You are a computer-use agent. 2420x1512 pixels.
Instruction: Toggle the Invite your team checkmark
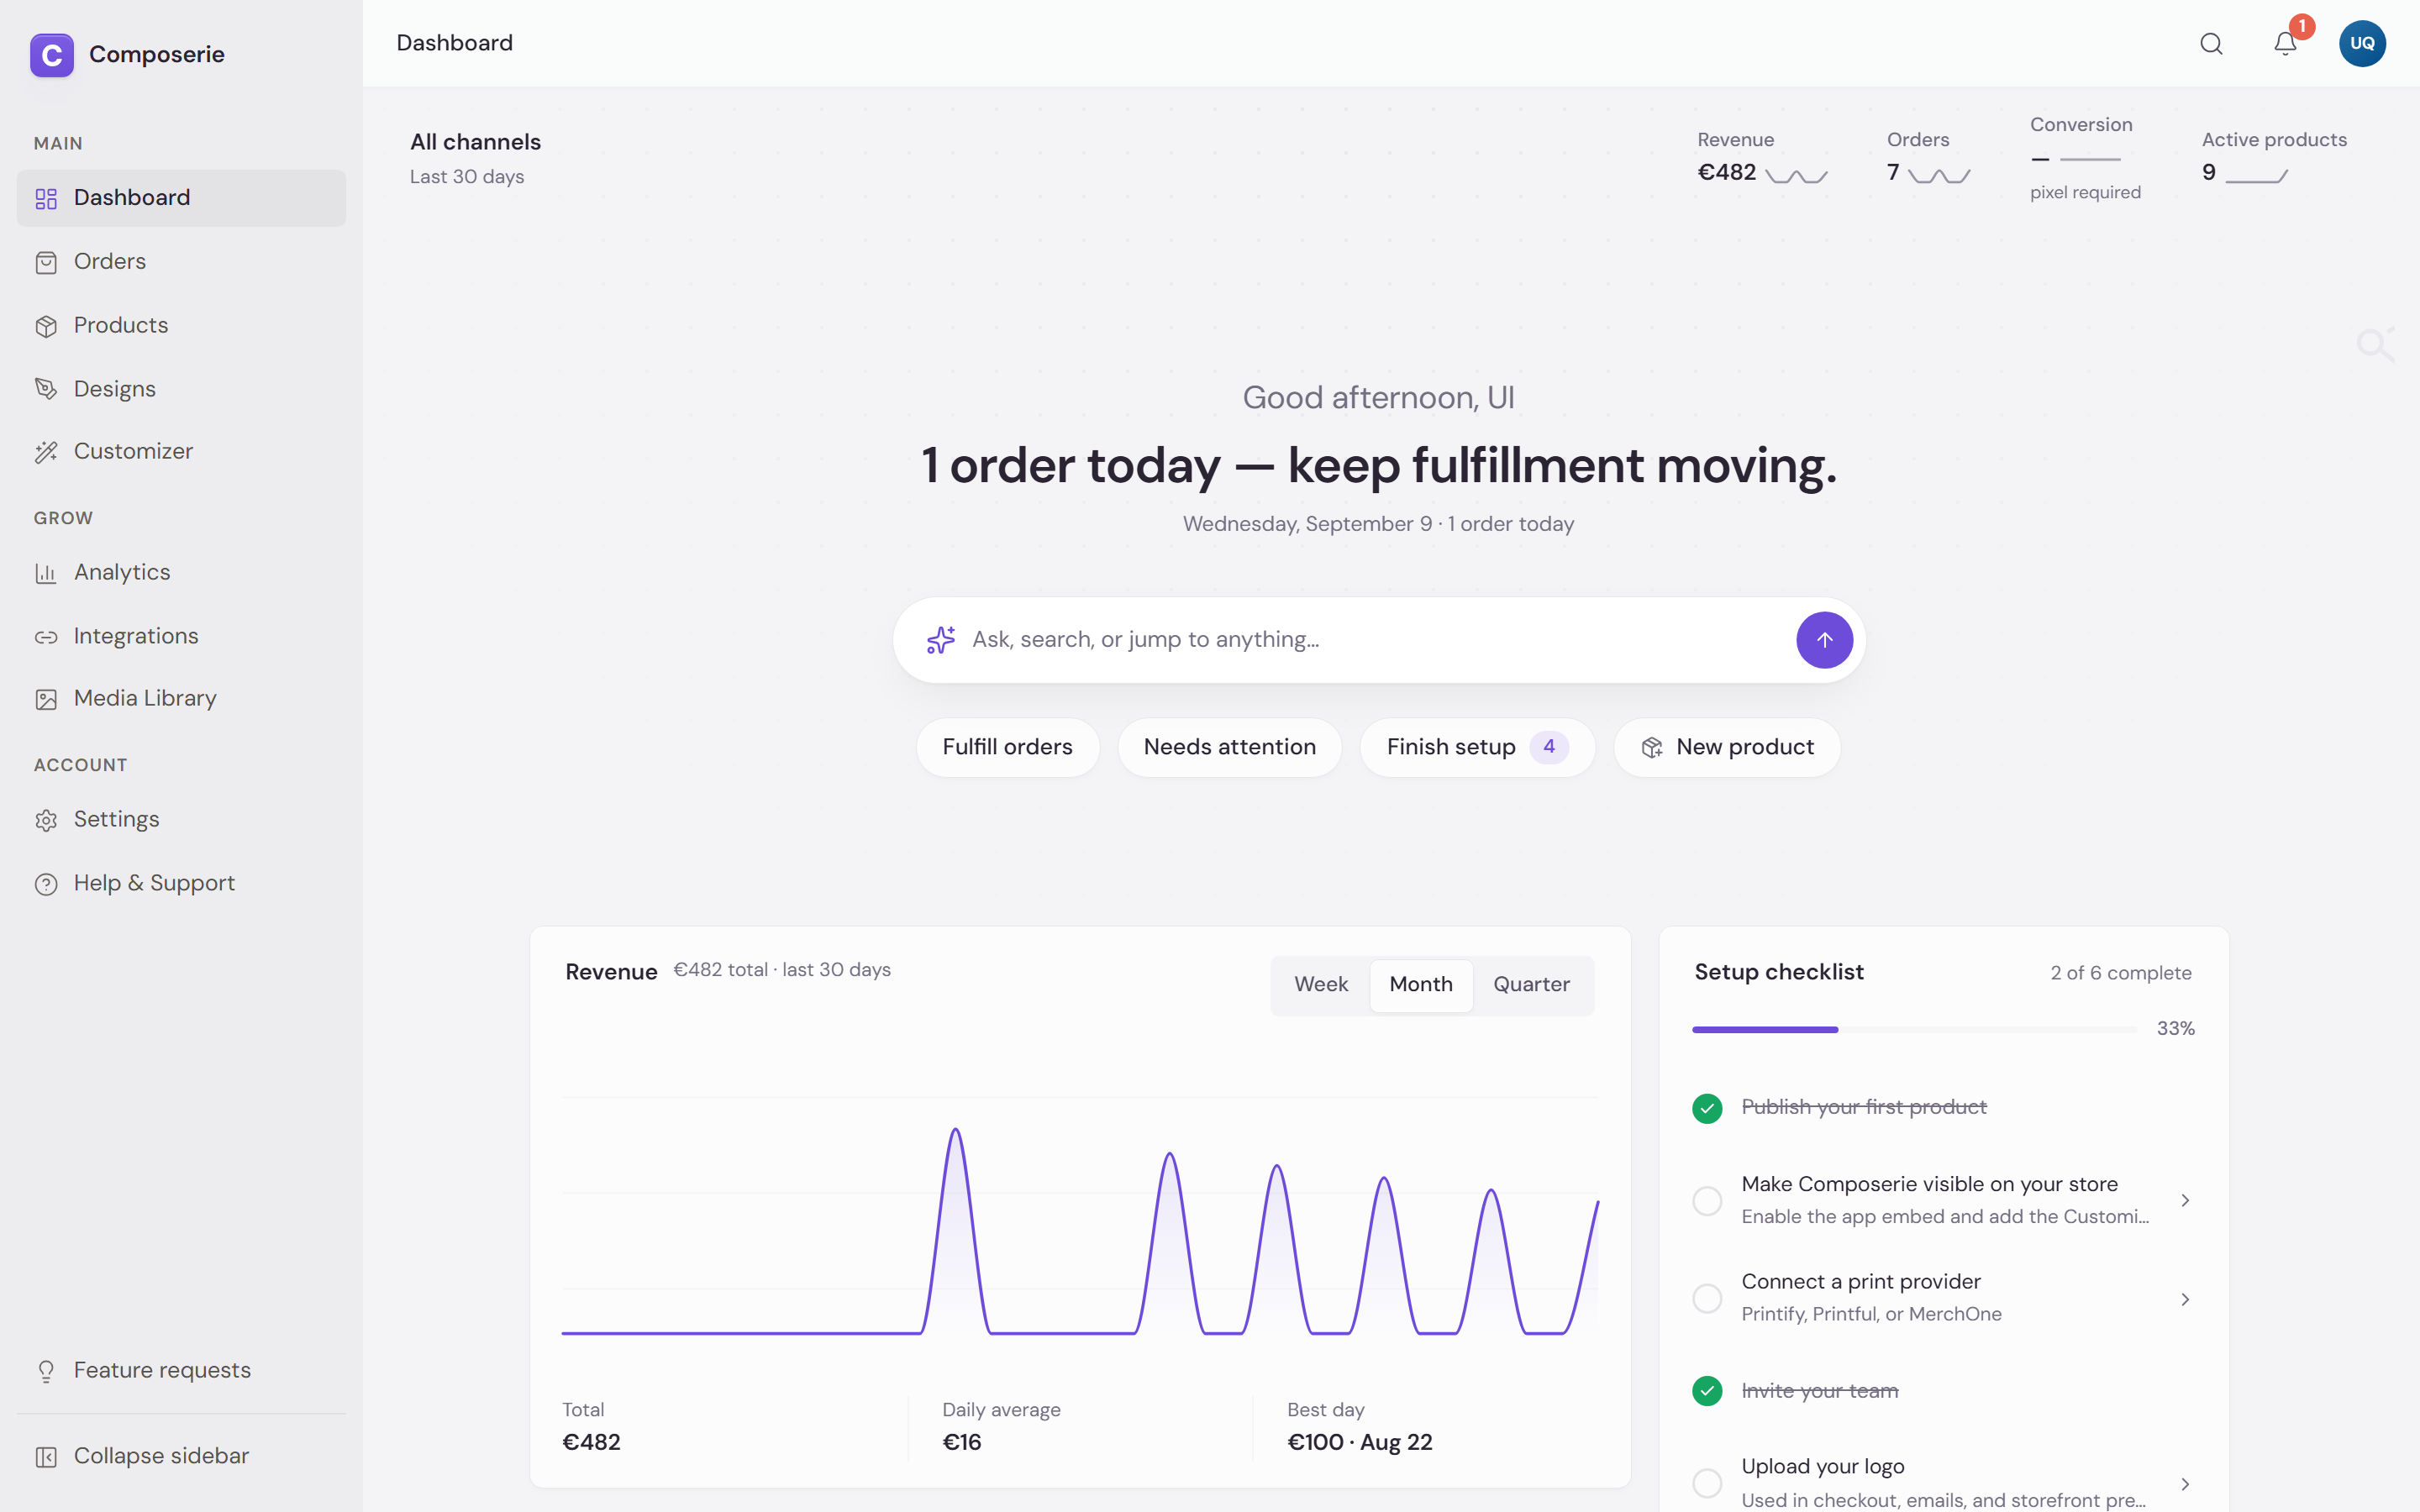click(x=1707, y=1391)
